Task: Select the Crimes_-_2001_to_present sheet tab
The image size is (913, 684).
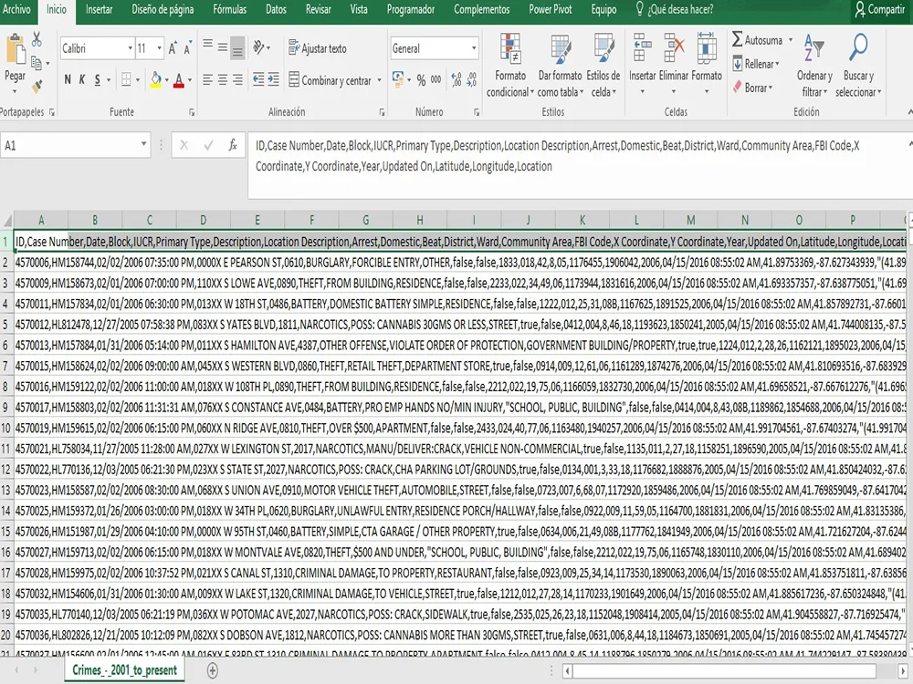Action: [x=124, y=670]
